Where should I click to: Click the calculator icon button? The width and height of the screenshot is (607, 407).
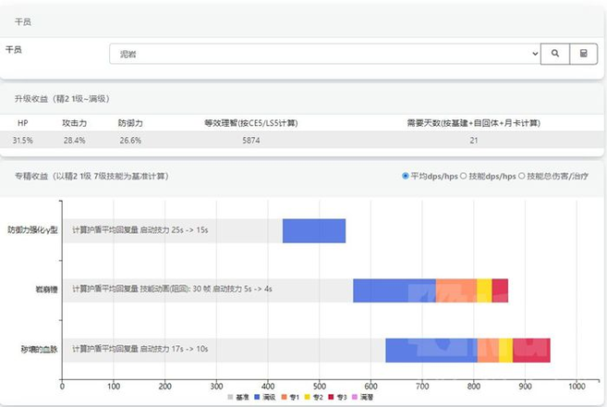[583, 54]
